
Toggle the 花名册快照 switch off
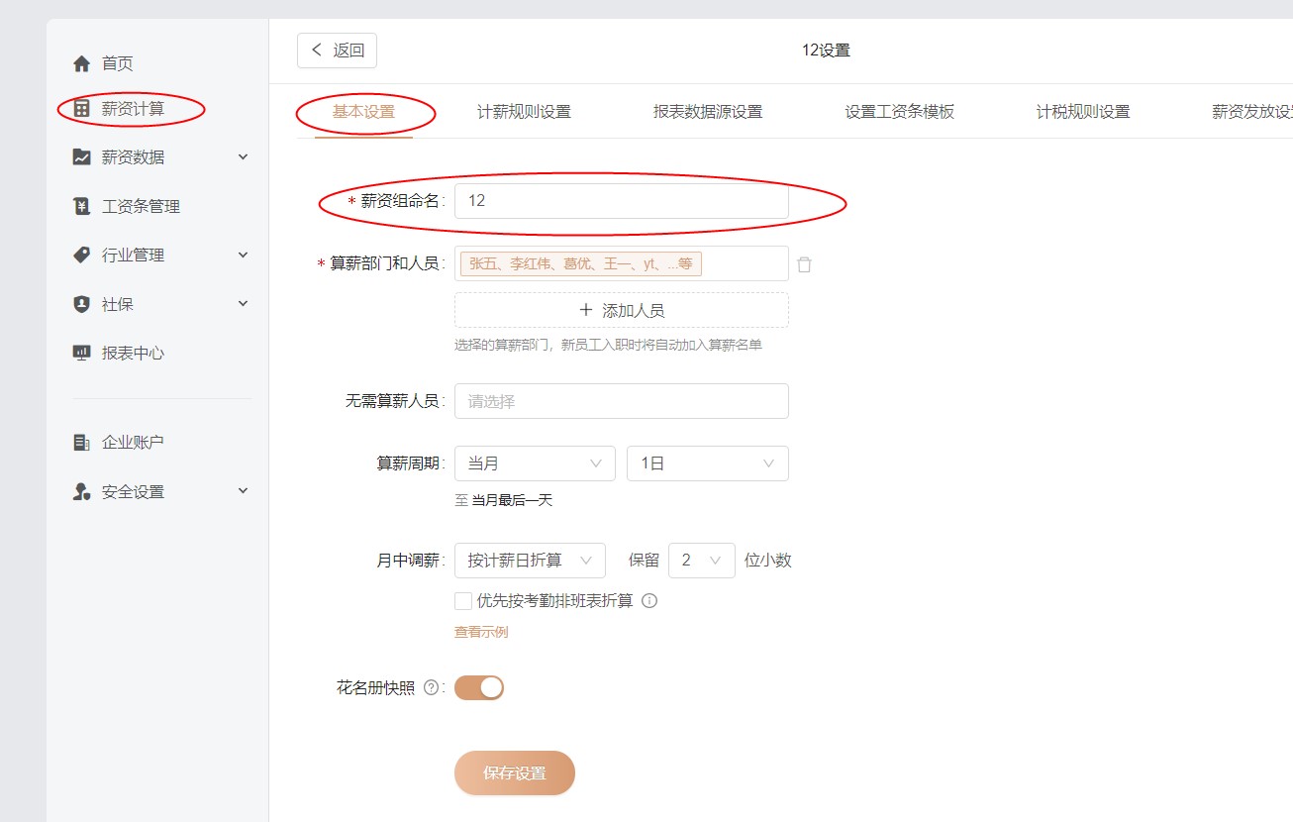(479, 688)
